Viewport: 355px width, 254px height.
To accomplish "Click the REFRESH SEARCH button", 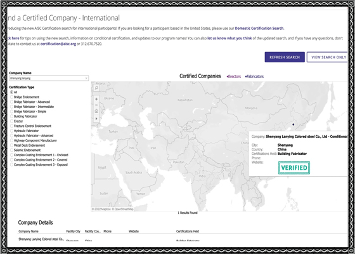I will [285, 57].
